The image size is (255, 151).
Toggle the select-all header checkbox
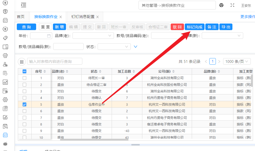point(24,71)
